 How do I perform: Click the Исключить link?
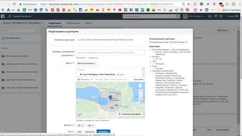point(81,58)
